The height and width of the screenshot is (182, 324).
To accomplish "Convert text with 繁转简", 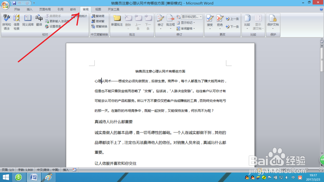I will (98, 16).
